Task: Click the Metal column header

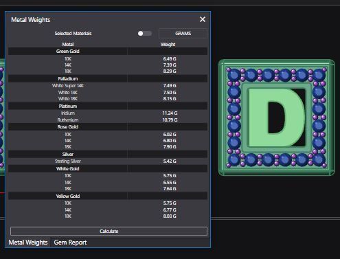Action: point(68,45)
